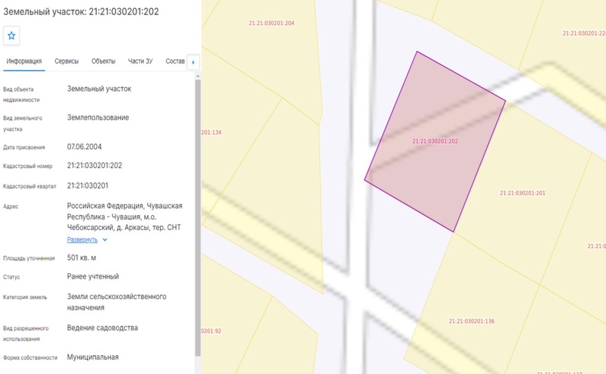Click the address text starting Российская Федерация
The width and height of the screenshot is (606, 374).
tap(125, 217)
